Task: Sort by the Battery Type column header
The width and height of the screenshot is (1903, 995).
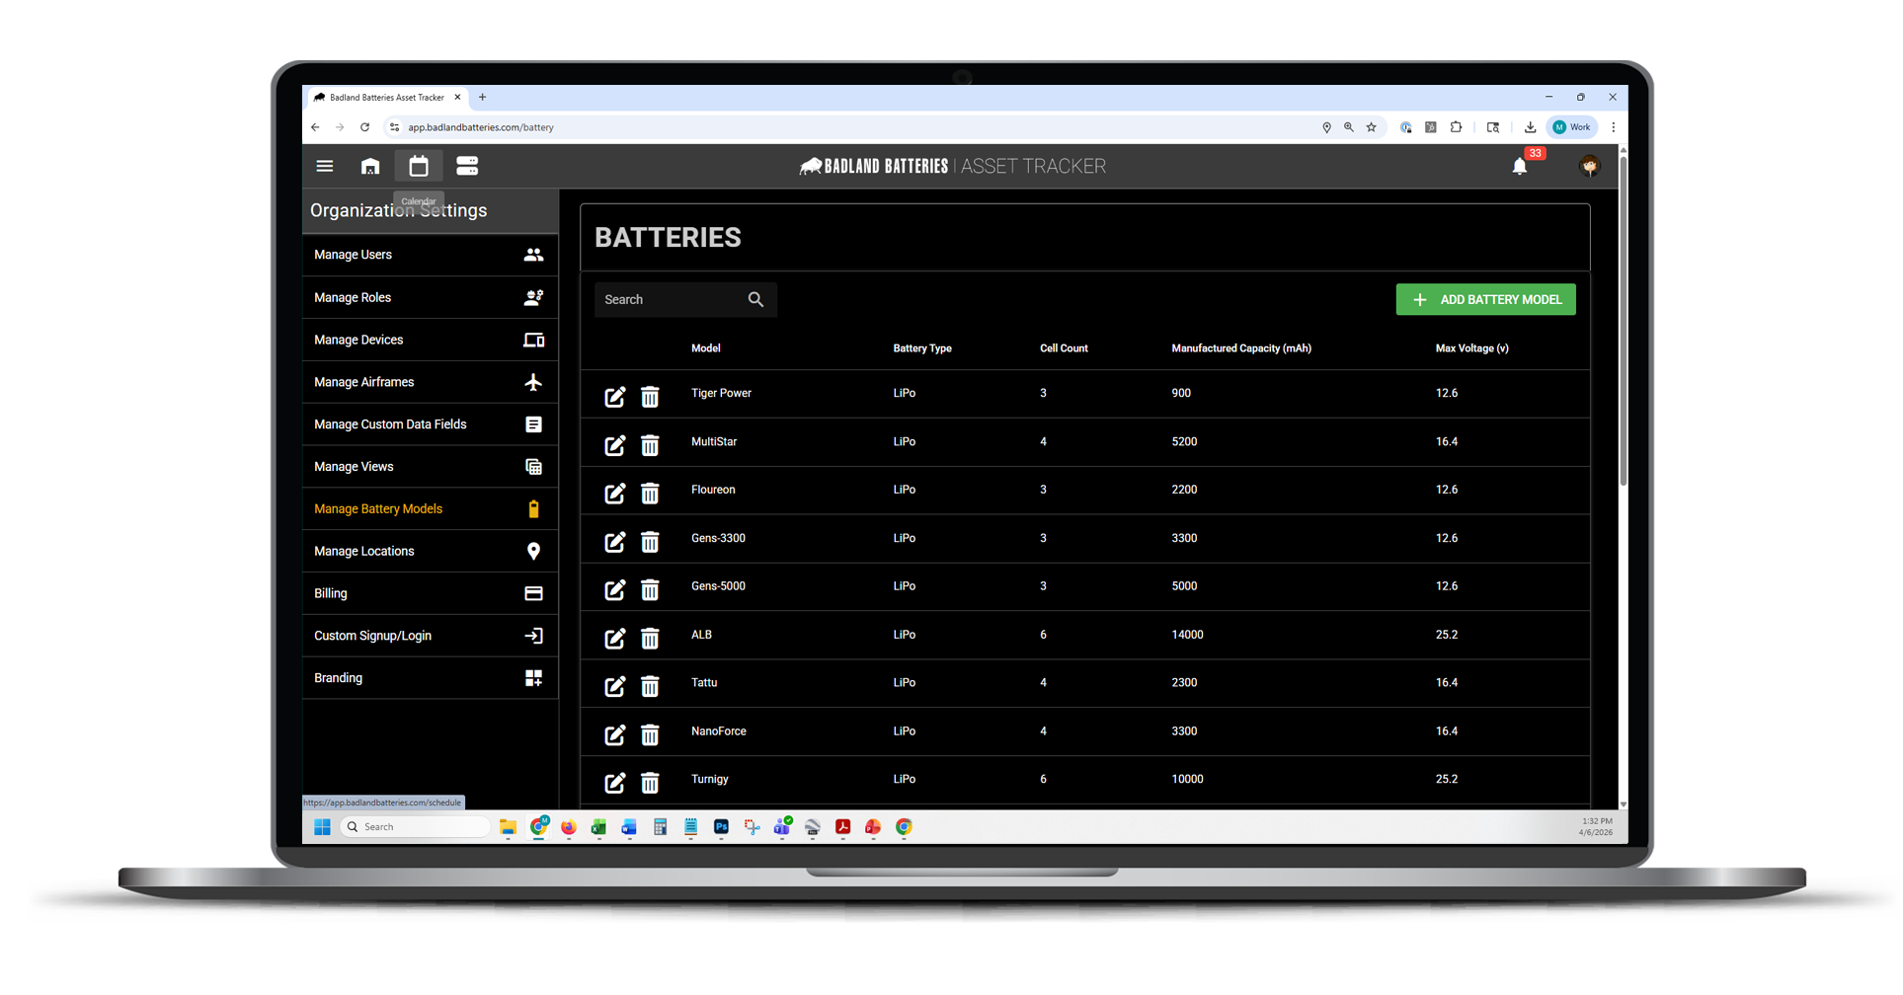Action: (922, 348)
